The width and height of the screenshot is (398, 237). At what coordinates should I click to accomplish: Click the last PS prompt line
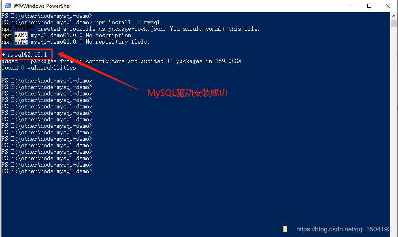[x=47, y=171]
